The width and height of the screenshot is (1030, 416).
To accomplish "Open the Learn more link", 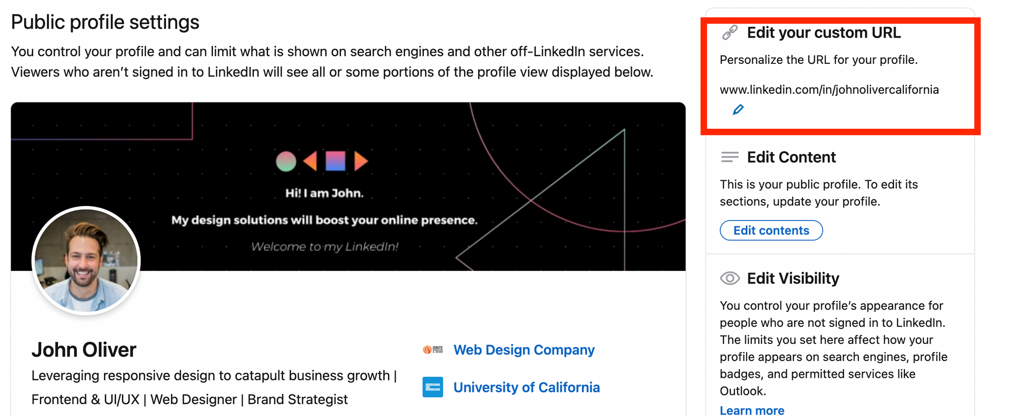I will [x=752, y=410].
